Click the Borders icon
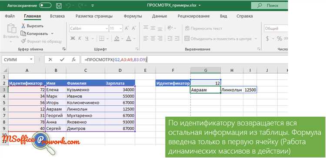Image resolution: width=326 pixels, height=158 pixels. point(101,38)
